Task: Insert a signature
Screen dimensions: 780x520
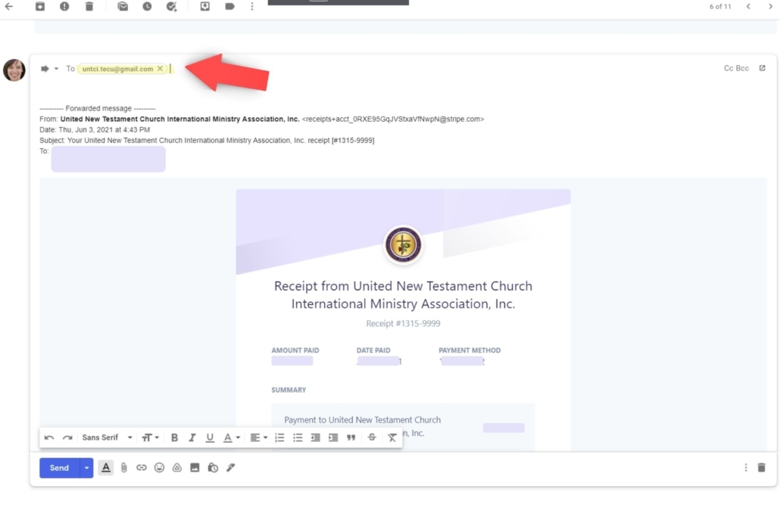Action: point(231,468)
